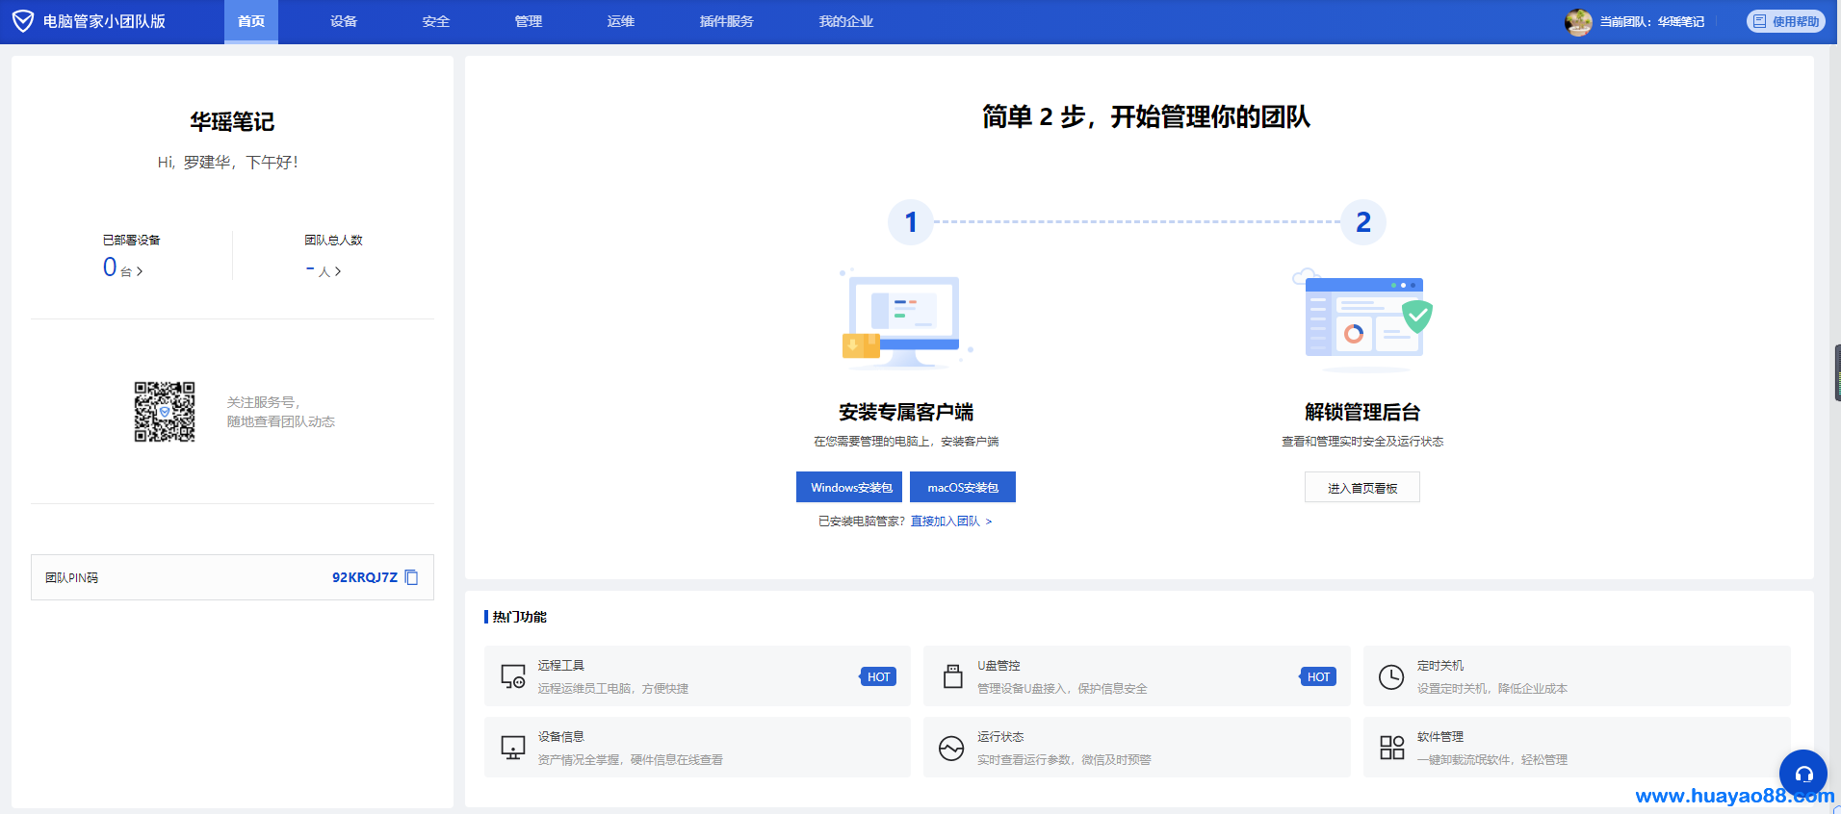Open the 设备 menu tab
This screenshot has height=814, width=1841.
click(x=344, y=21)
